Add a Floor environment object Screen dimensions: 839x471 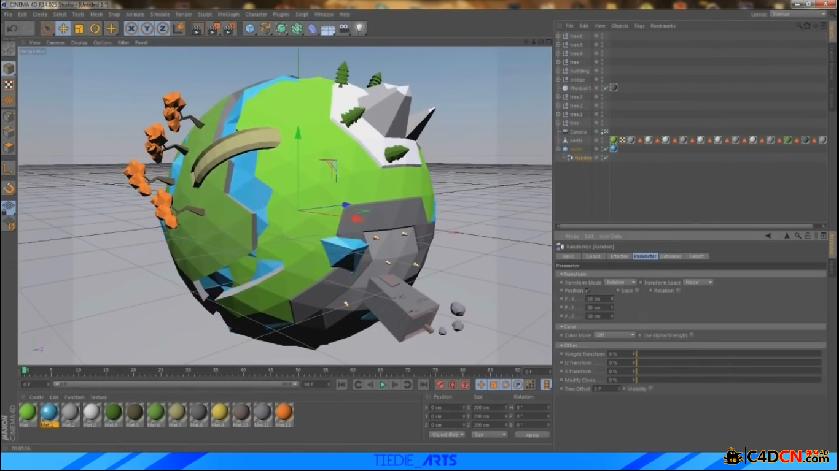click(x=329, y=28)
